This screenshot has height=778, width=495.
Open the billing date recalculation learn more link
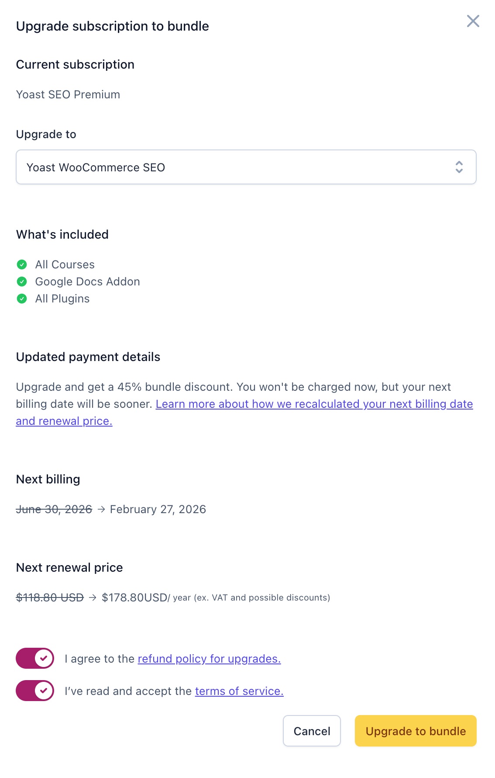point(244,412)
